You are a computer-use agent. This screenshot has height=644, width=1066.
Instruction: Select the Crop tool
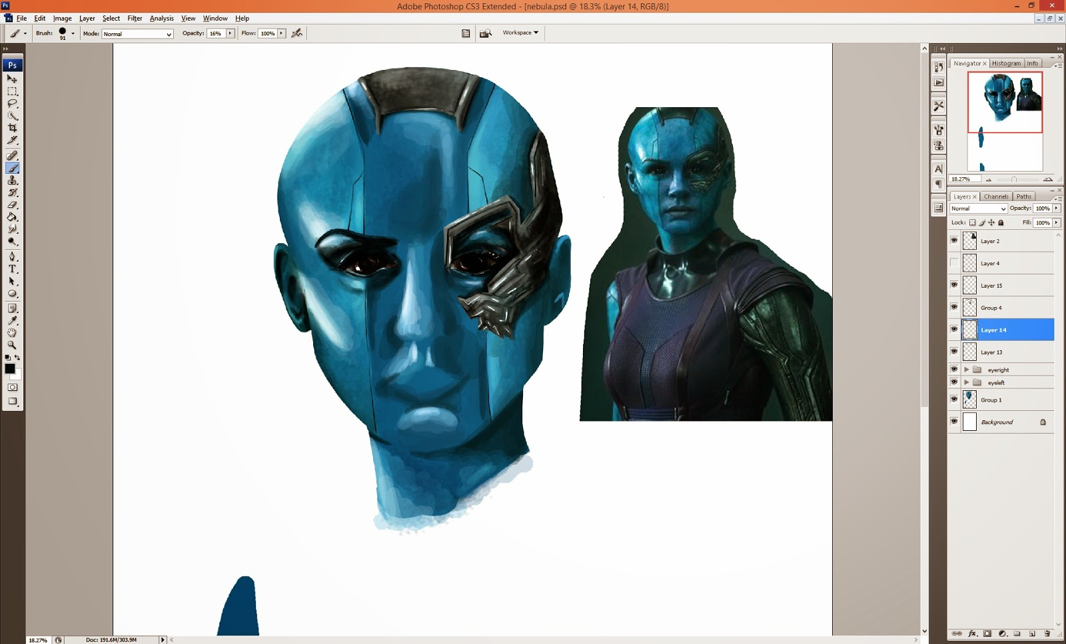[x=12, y=128]
